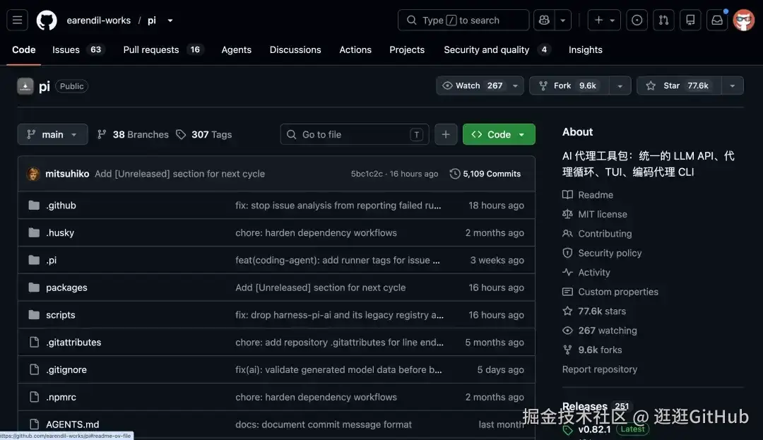Focus the 'Type / to search' field
This screenshot has height=440, width=763.
(x=463, y=20)
